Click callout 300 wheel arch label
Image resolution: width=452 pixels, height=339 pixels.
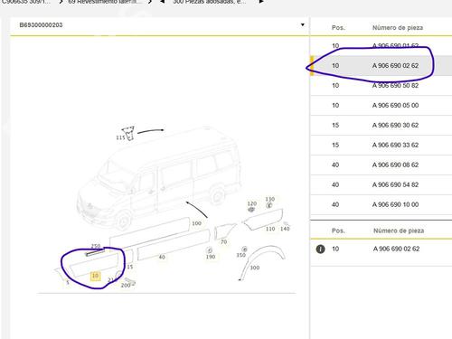click(255, 268)
